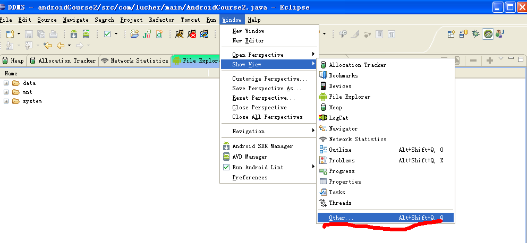Open the Back history dropdown arrow

point(69,45)
